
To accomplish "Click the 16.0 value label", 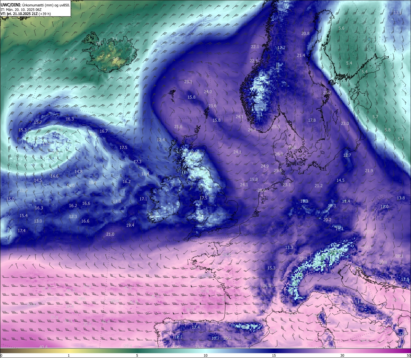I will [x=267, y=285].
